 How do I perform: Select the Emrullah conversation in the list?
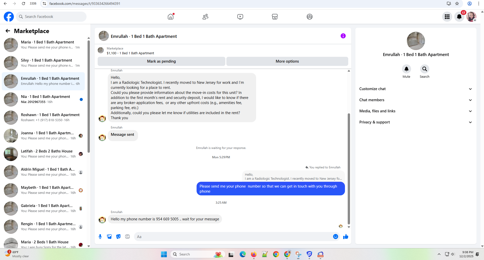[43, 81]
